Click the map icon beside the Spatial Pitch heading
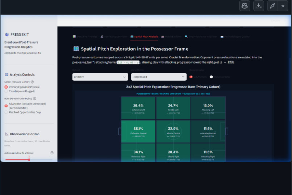Image resolution: width=292 pixels, height=195 pixels. click(76, 49)
